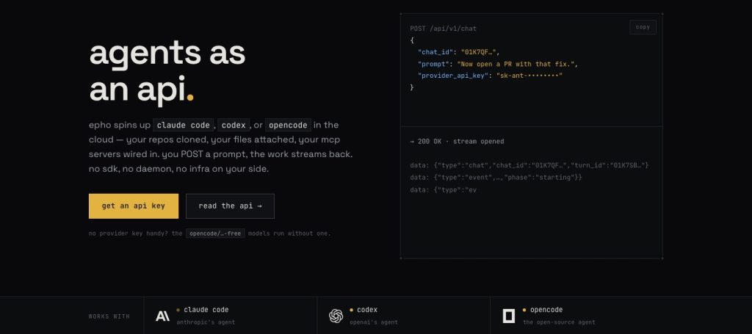The height and width of the screenshot is (334, 752).
Task: Click the data line with "phase":"starting"
Action: 496,178
